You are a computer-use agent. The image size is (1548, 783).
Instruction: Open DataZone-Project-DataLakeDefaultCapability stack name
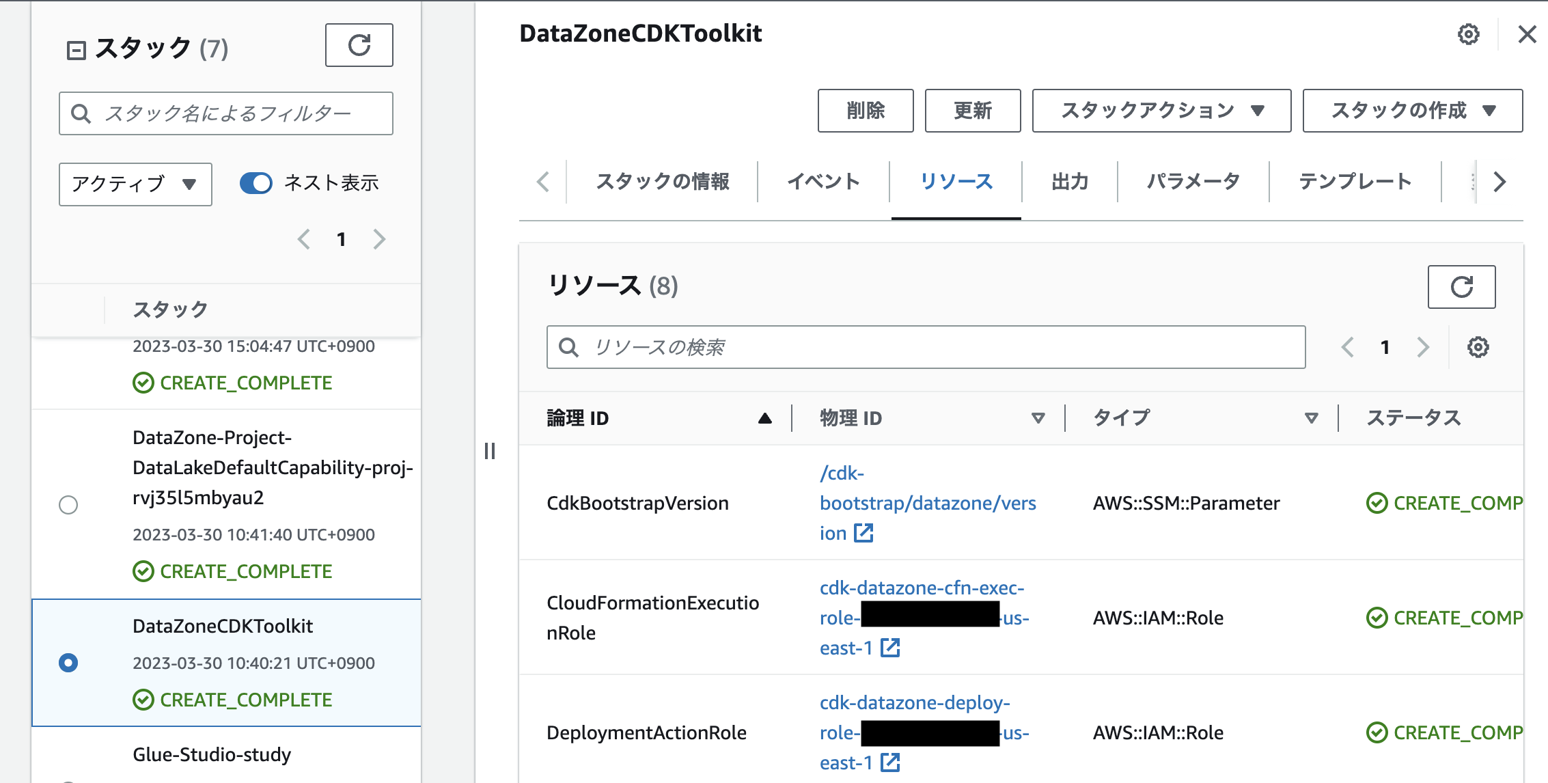(x=273, y=467)
